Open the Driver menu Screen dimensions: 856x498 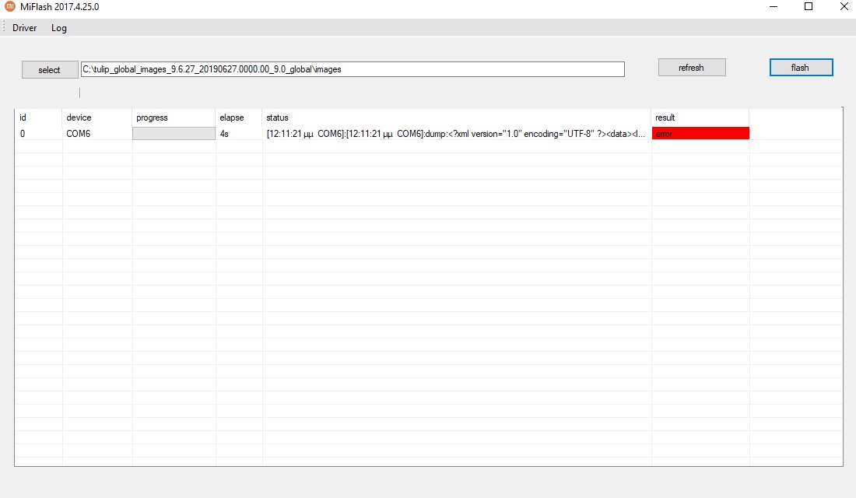tap(24, 28)
